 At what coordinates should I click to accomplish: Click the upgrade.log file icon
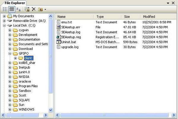[58, 47]
